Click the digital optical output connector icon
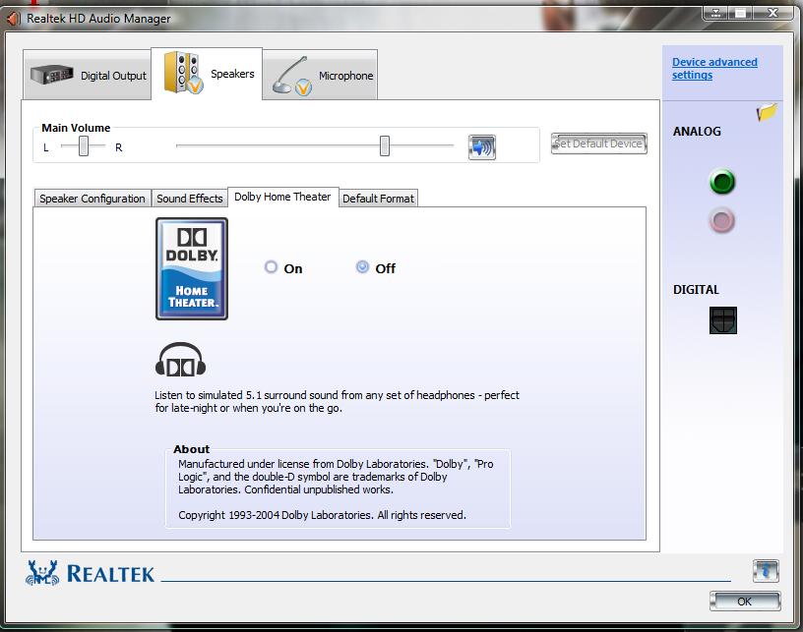Image resolution: width=803 pixels, height=632 pixels. point(722,320)
